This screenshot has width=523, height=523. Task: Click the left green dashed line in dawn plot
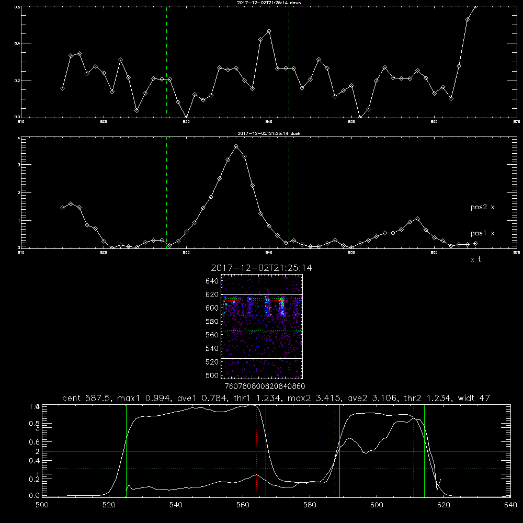(166, 62)
